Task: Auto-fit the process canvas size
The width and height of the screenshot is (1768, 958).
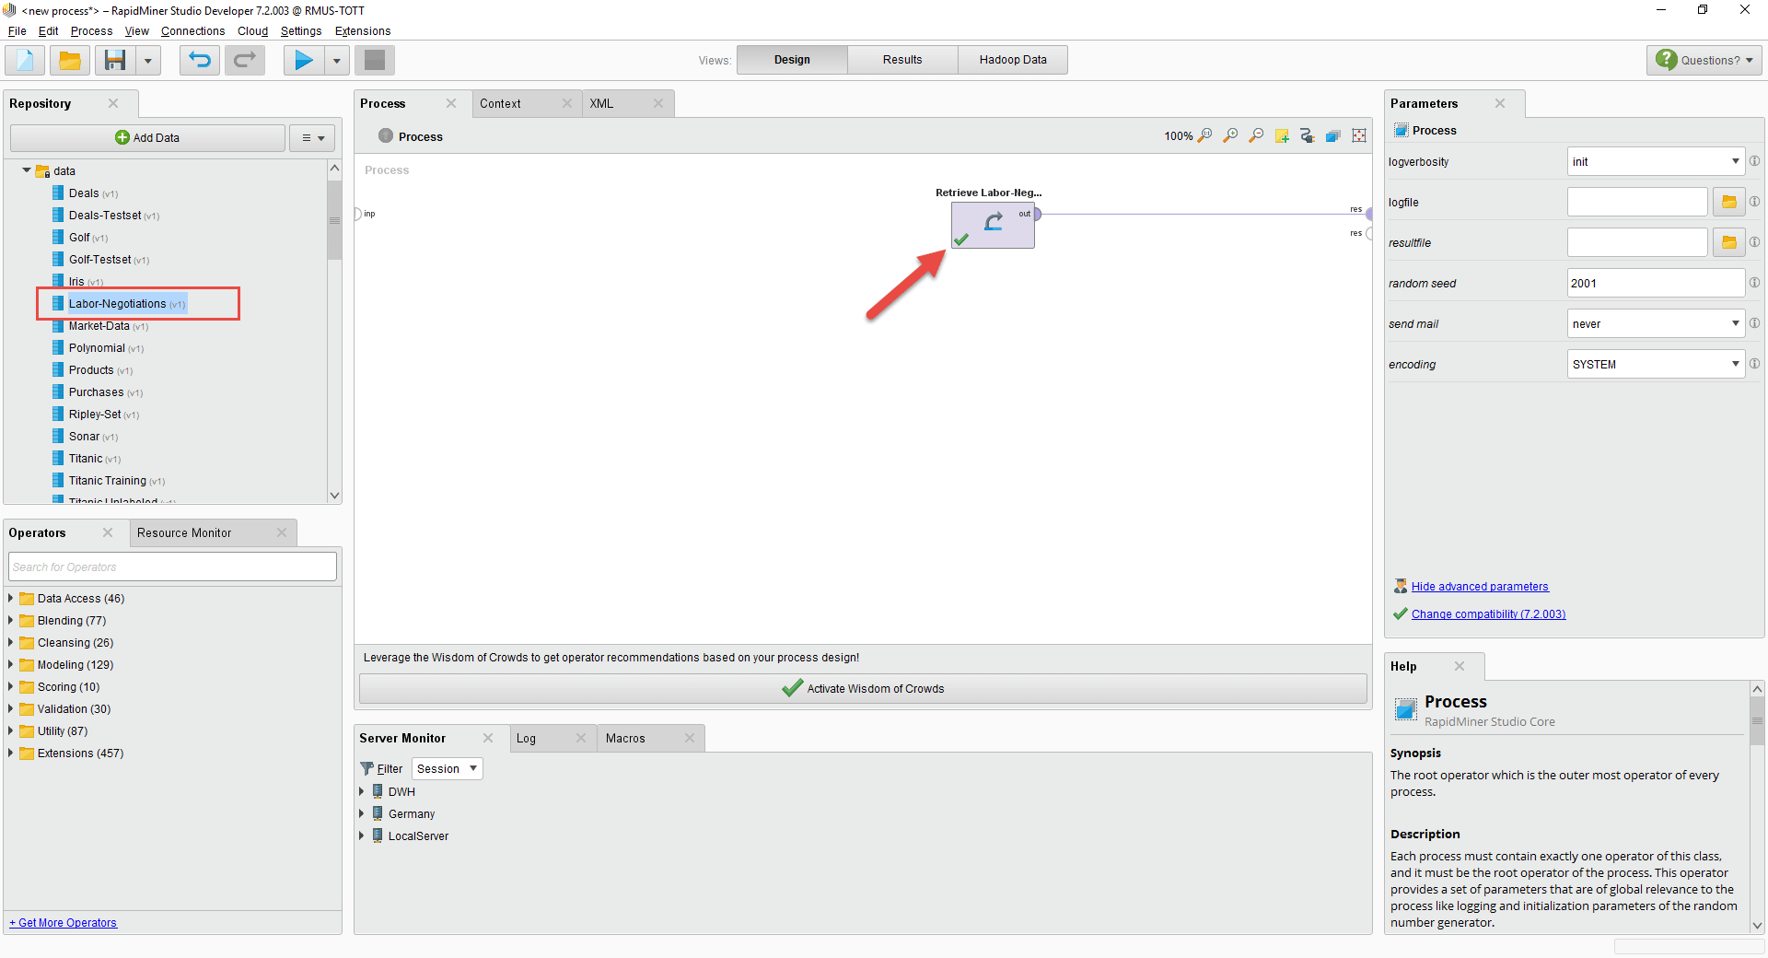Action: click(1359, 135)
